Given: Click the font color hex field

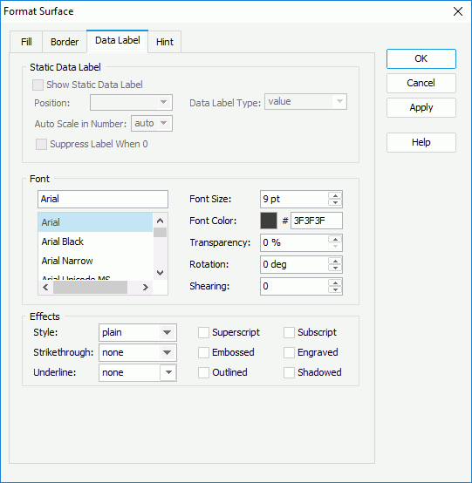Looking at the screenshot, I should 317,221.
